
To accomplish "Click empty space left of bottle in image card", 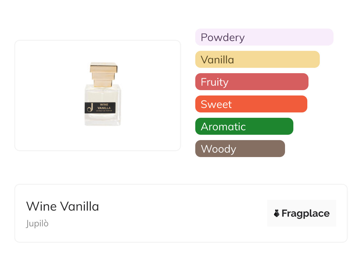I will (48, 95).
